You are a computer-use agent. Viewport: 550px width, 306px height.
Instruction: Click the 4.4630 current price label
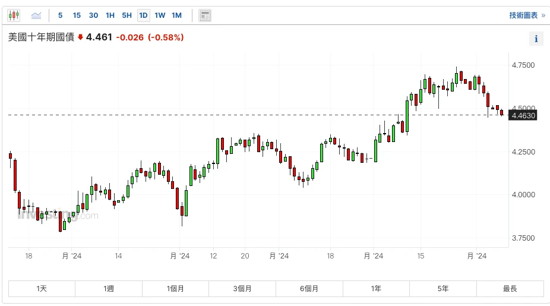click(523, 116)
